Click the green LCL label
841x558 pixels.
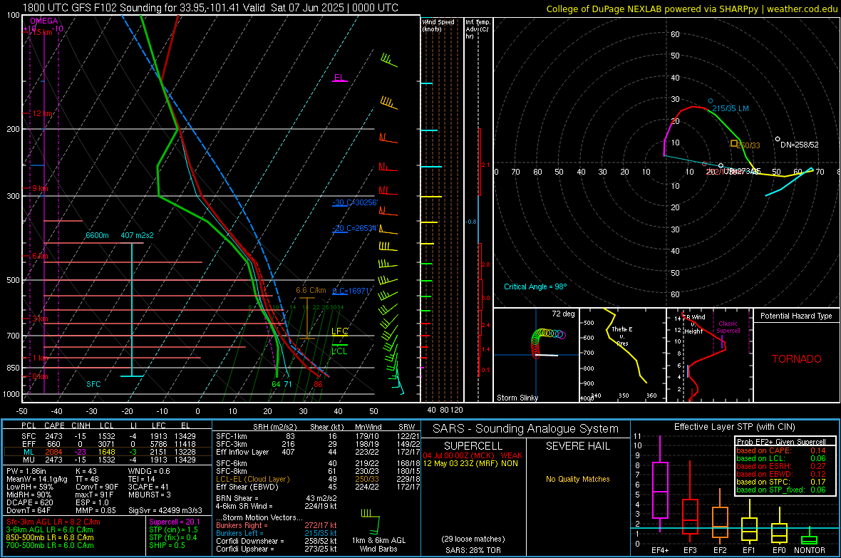(339, 351)
